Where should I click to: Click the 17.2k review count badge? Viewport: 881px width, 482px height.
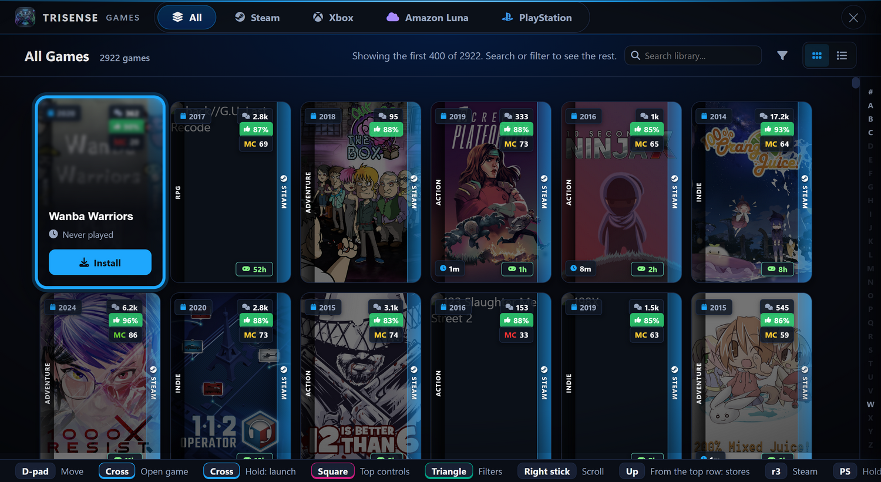774,116
